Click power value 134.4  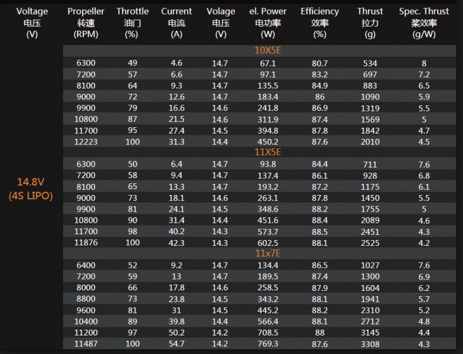pos(268,265)
